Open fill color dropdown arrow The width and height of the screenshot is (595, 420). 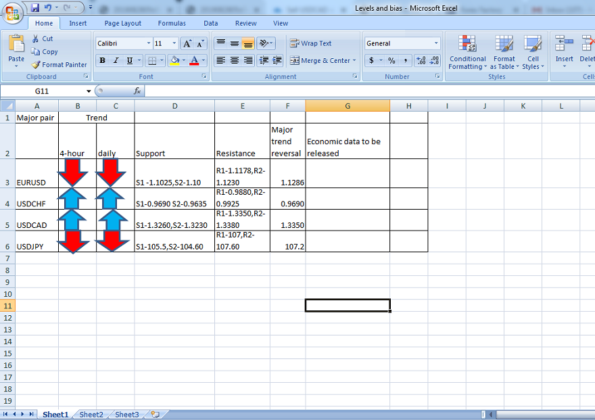(x=184, y=60)
